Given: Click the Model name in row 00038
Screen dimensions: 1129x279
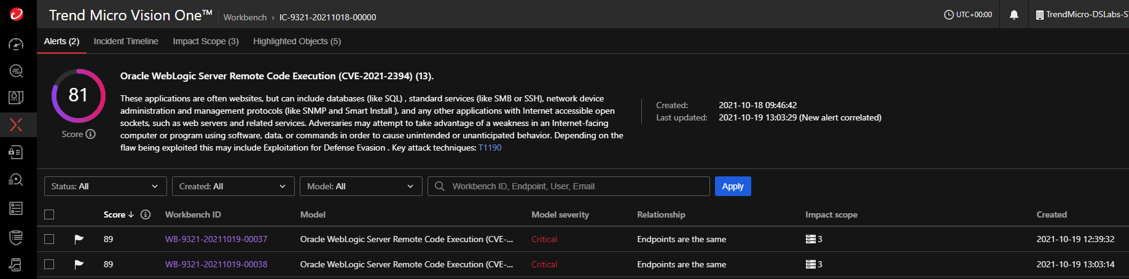Looking at the screenshot, I should click(x=407, y=264).
